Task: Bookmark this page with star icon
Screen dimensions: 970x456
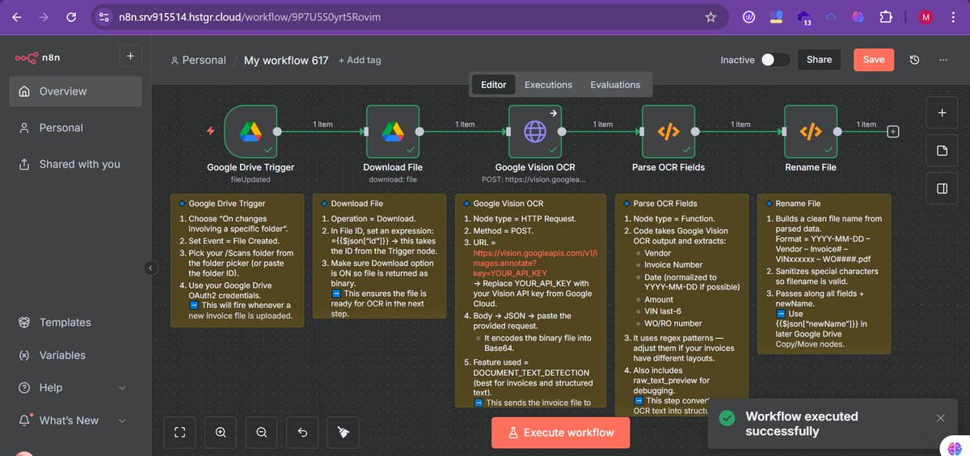Action: coord(711,16)
